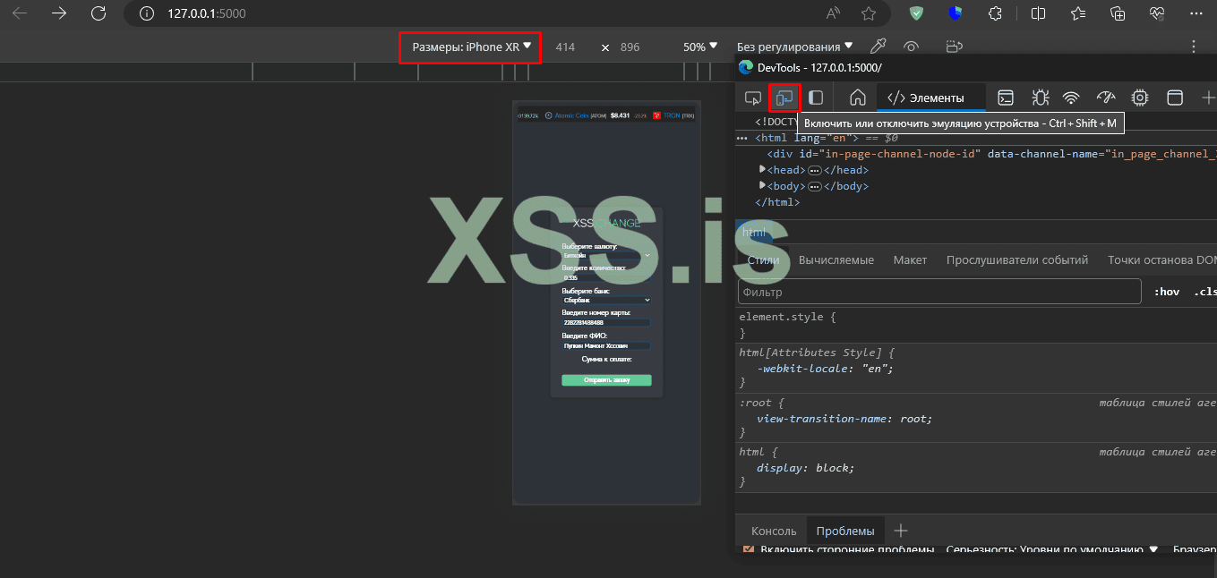Switch to the Консоль drawer tab
Screen dimensions: 1217x578
point(774,531)
